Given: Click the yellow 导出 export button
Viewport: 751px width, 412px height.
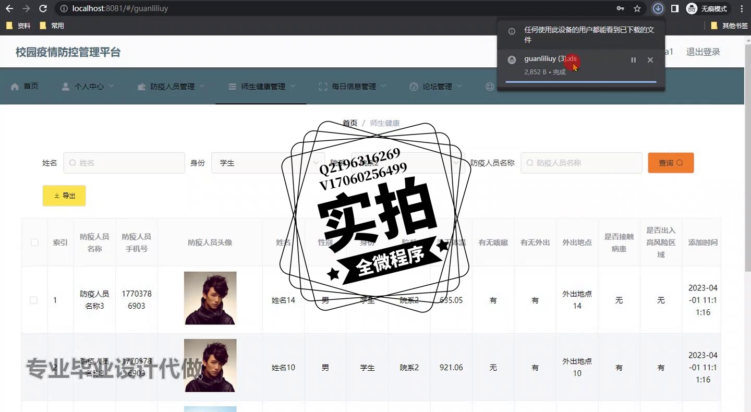Looking at the screenshot, I should 64,196.
